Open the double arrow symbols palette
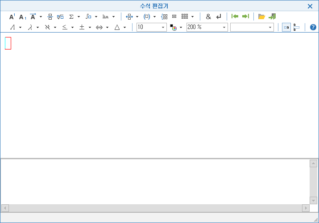Viewport: 319px width, 223px height. 99,27
